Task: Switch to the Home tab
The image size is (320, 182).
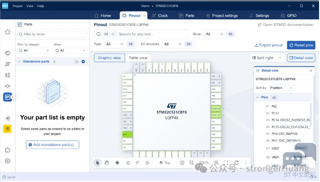Action: (x=102, y=16)
